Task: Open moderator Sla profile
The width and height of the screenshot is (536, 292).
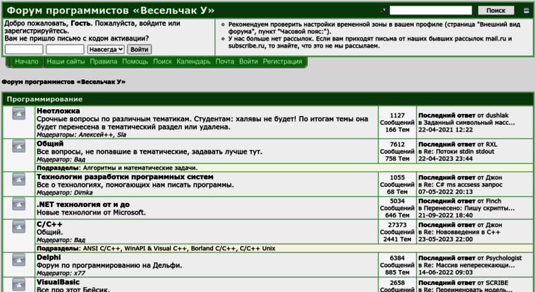Action: pyautogui.click(x=121, y=135)
